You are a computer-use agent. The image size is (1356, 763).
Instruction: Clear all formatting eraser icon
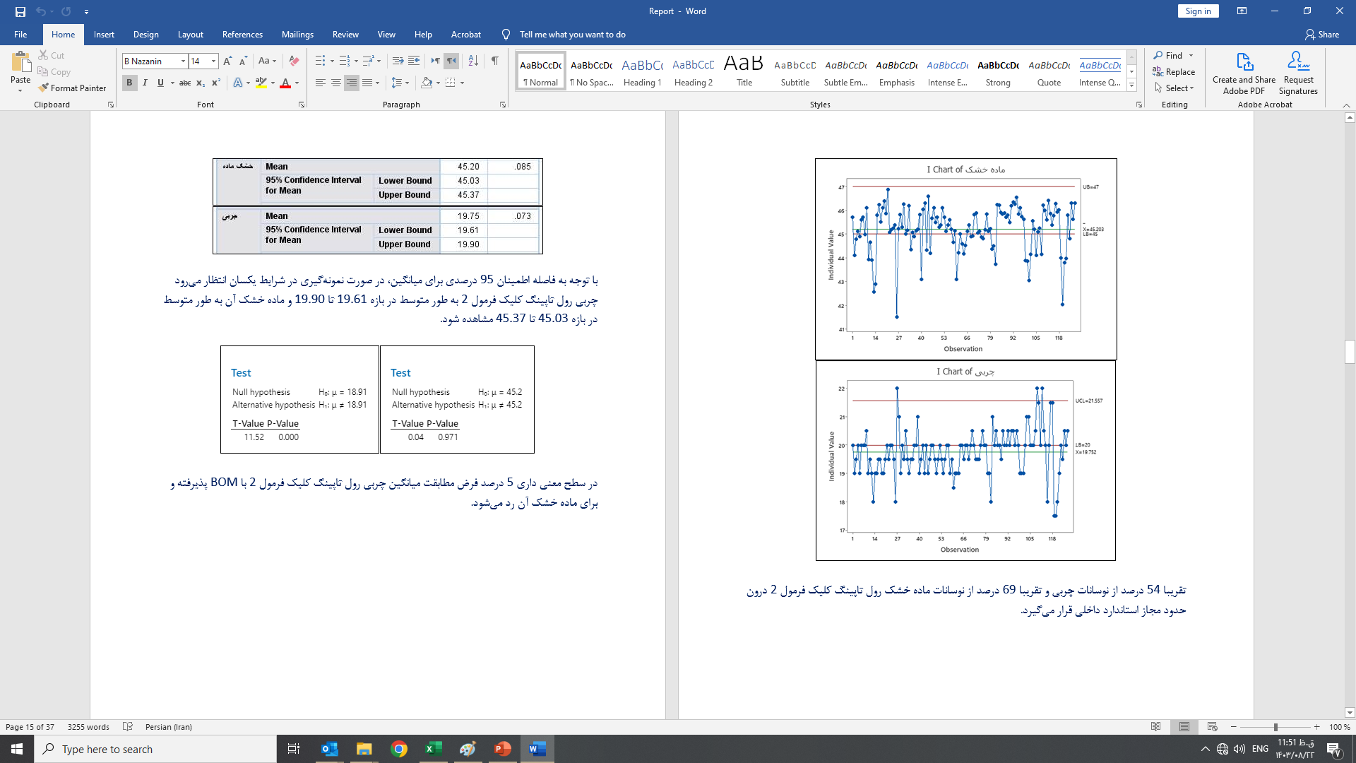(295, 61)
